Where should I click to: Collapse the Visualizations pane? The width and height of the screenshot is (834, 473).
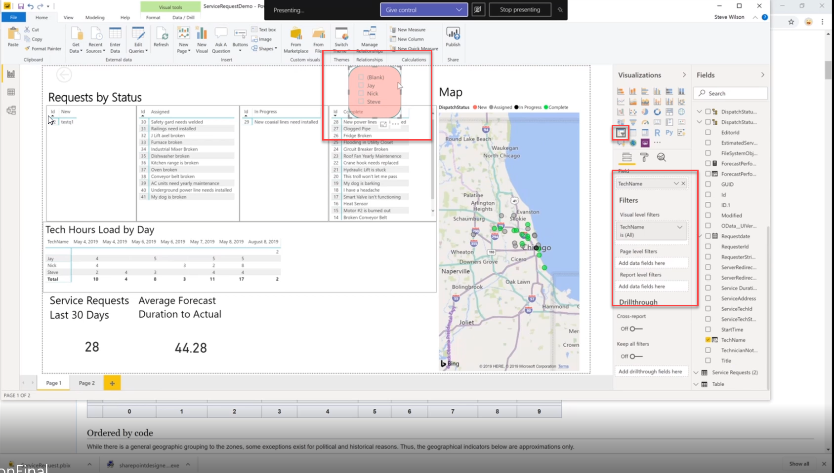(684, 75)
